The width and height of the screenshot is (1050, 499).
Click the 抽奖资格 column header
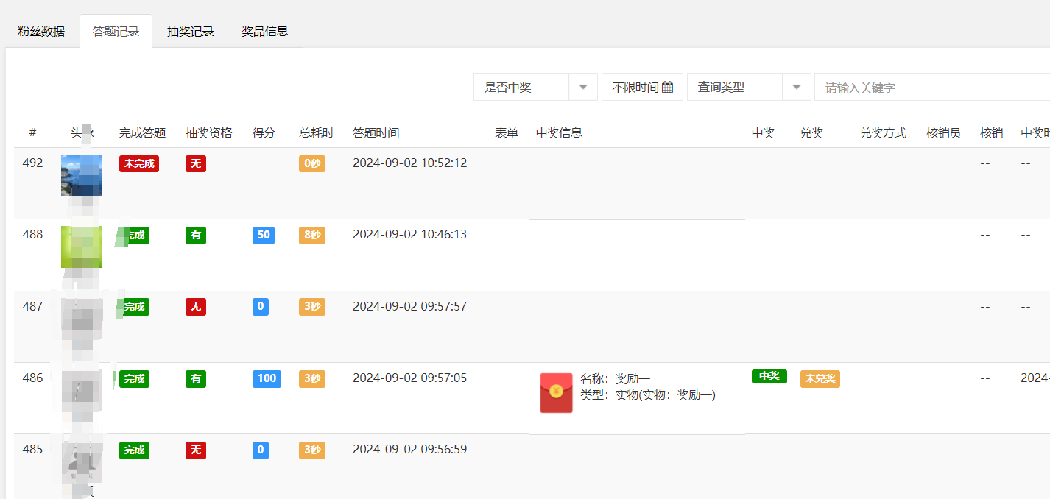point(209,133)
